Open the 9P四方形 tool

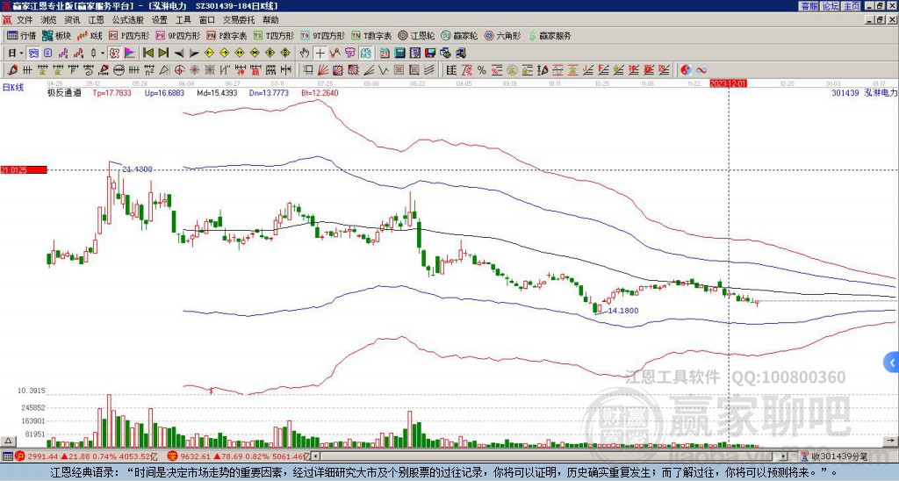(177, 35)
